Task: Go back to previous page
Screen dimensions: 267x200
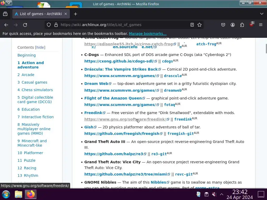Action: click(x=6, y=25)
